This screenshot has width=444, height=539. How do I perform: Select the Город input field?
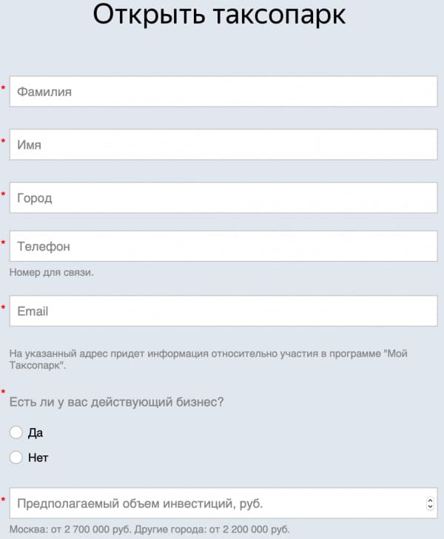(223, 197)
